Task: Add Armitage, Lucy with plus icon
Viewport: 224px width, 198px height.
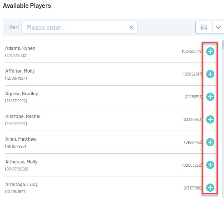Action: click(x=210, y=188)
